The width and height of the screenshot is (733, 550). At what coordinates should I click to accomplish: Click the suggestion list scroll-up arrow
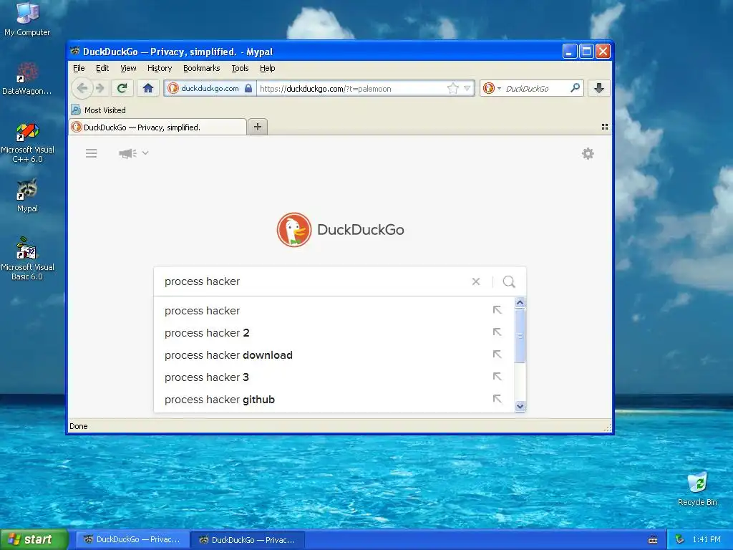point(520,303)
